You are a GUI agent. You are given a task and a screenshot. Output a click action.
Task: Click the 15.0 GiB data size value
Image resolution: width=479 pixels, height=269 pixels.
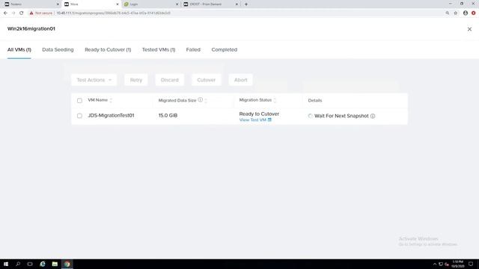[x=168, y=115]
